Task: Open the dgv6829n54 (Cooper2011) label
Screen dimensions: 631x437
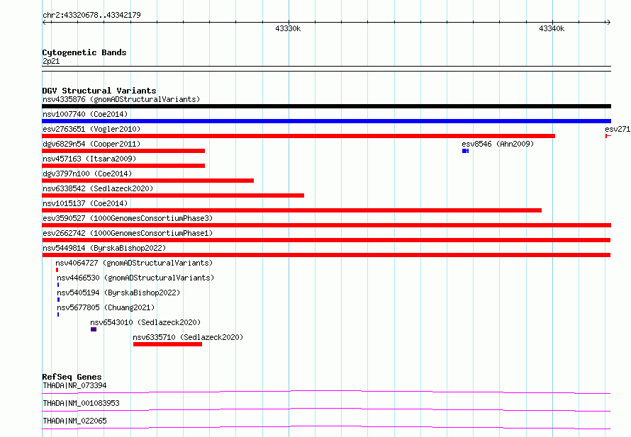Action: 91,144
